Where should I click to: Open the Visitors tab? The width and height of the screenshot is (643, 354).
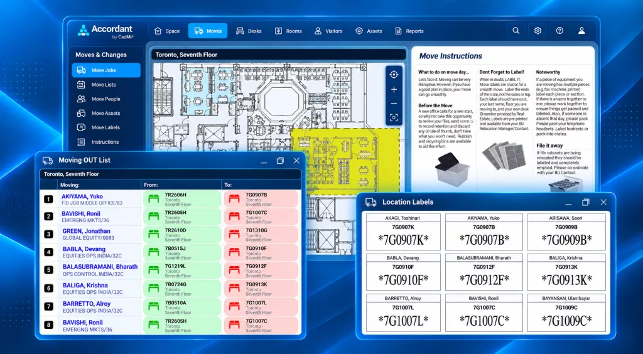(328, 31)
